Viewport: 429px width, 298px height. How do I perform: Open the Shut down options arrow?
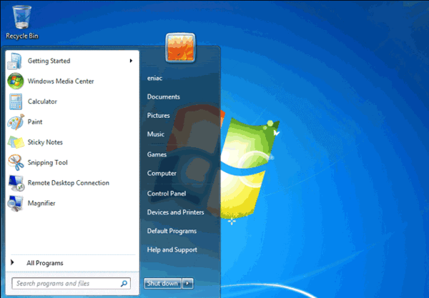(187, 284)
